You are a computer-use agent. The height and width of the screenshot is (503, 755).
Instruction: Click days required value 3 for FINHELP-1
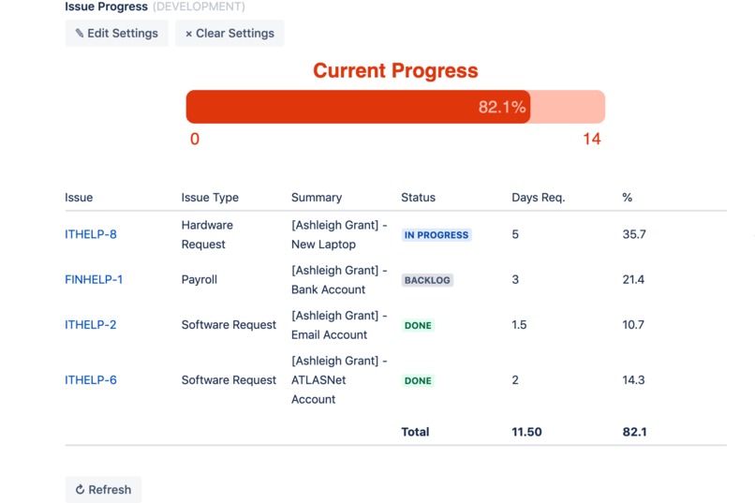(x=515, y=280)
